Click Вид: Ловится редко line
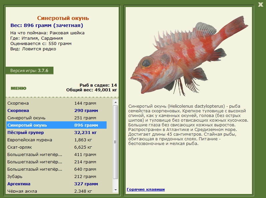Viewport: 266px width, 198px height. (33, 49)
